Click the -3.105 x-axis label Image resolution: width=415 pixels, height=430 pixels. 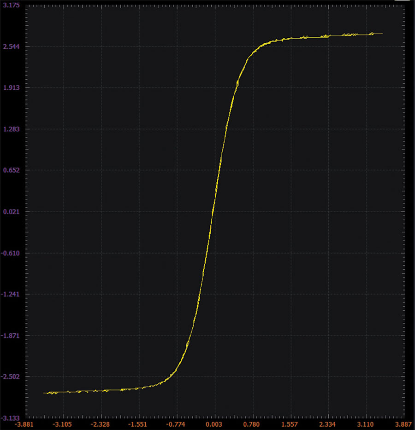pyautogui.click(x=62, y=424)
